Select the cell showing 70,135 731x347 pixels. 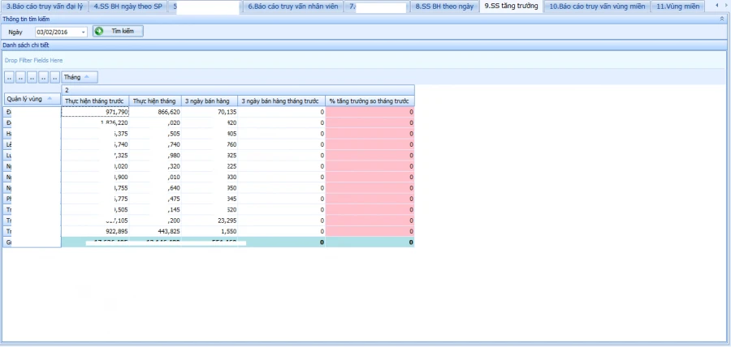[210, 112]
